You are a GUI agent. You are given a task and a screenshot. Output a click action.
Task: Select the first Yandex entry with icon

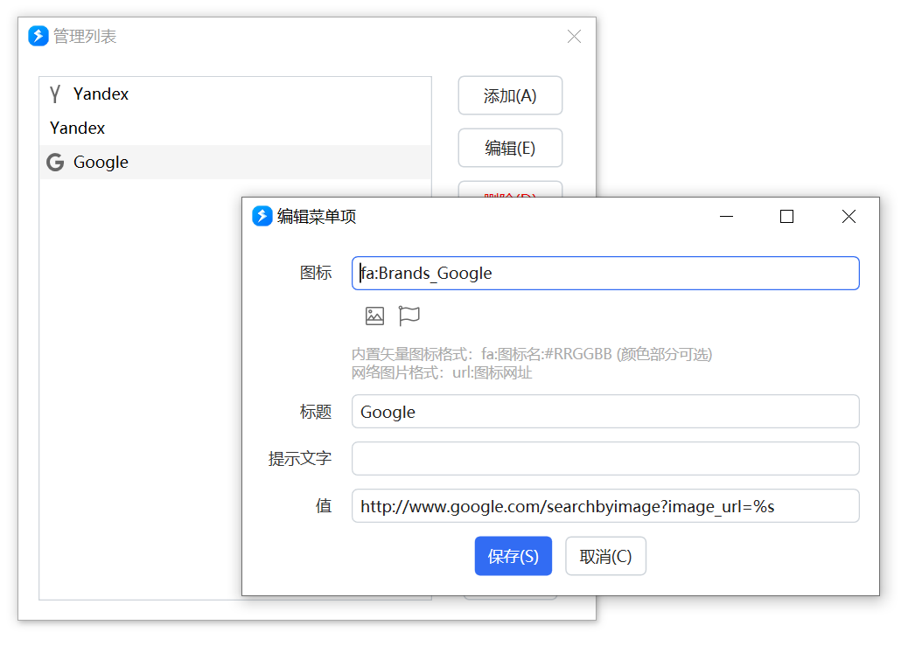(236, 94)
